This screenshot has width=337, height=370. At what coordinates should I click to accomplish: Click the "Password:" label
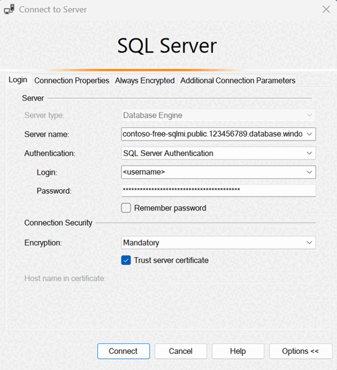[54, 191]
